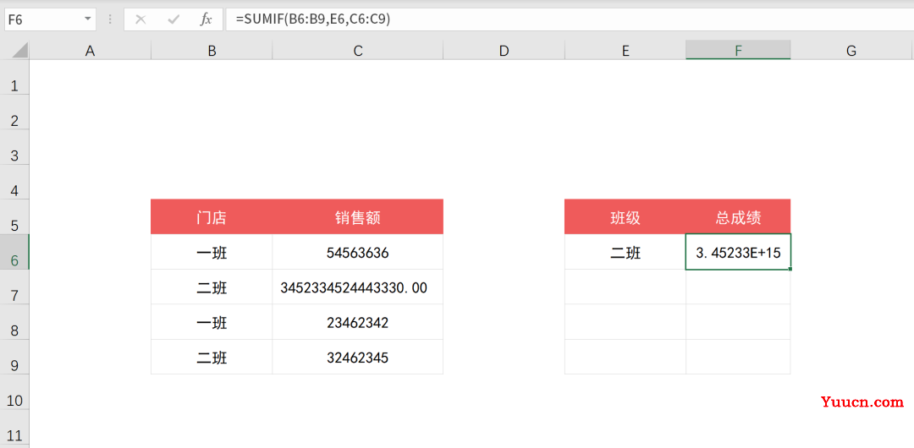Select column C header
The height and width of the screenshot is (448, 914).
tap(357, 51)
